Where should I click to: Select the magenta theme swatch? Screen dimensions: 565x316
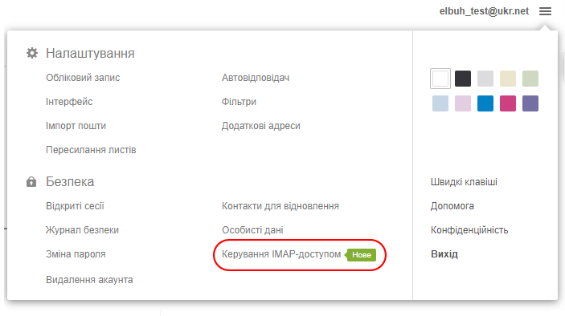point(508,103)
